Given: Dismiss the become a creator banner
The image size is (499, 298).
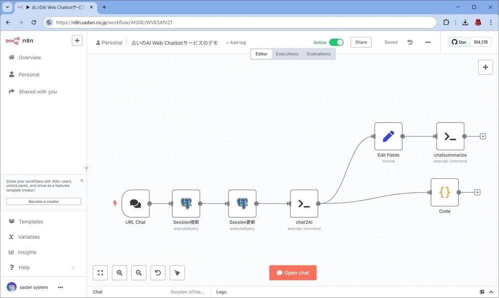Looking at the screenshot, I should click(x=82, y=180).
